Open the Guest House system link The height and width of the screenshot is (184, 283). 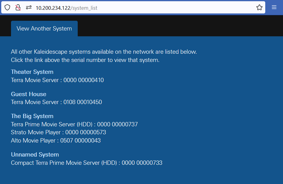28,94
